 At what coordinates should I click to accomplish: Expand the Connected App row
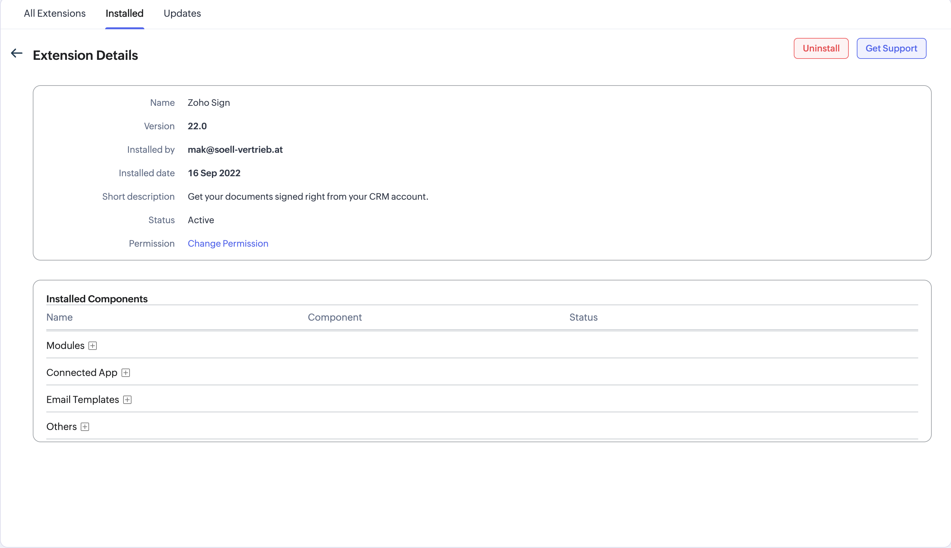click(x=126, y=373)
